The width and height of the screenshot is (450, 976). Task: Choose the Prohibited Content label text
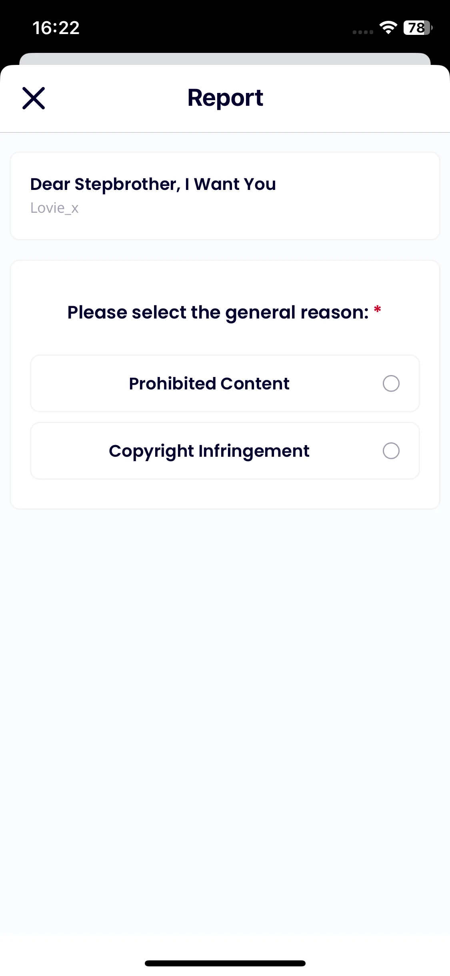pyautogui.click(x=209, y=383)
